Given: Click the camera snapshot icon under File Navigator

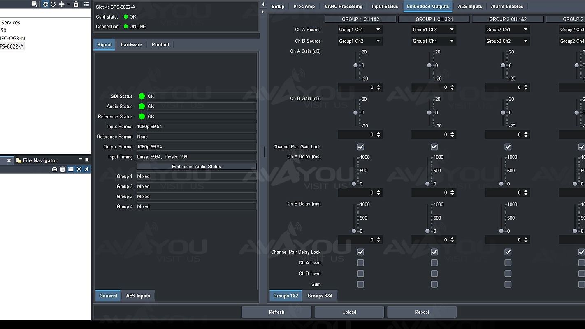Looking at the screenshot, I should pos(54,169).
